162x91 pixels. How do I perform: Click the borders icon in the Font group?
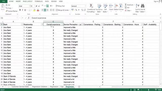pos(30,10)
